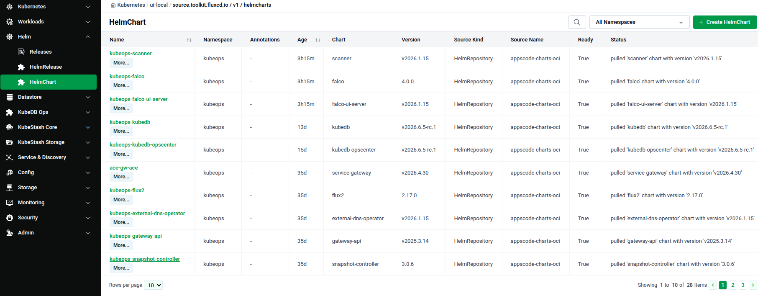Click the Storage sidebar icon

10,188
